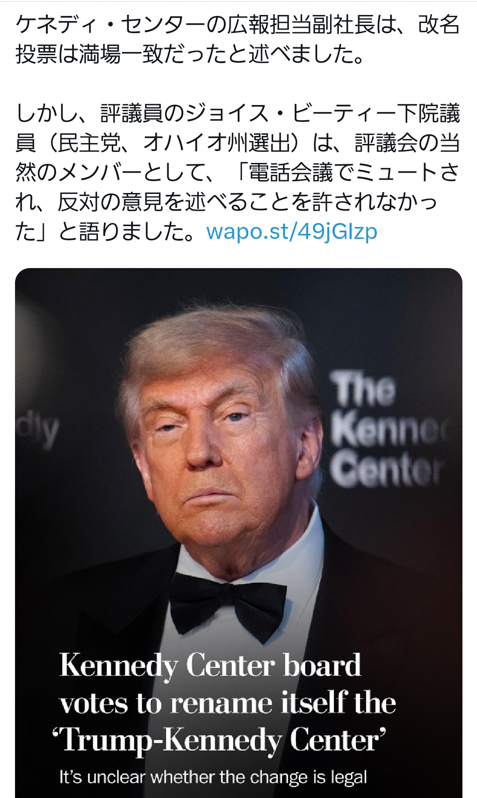The width and height of the screenshot is (477, 798).
Task: Tap "It's unclear whether the change is legal"
Action: 213,777
